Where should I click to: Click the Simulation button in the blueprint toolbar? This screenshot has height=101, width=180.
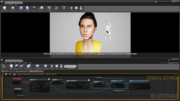[46, 67]
